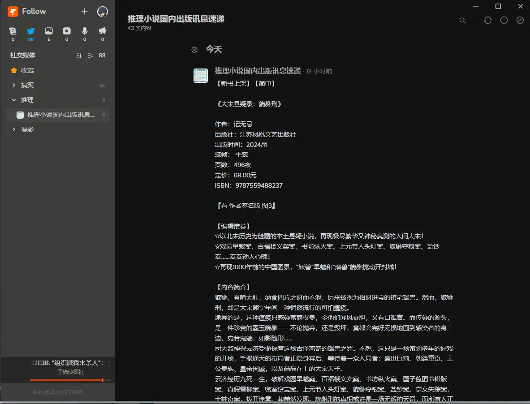The image size is (530, 404).
Task: Click the AI sparkle icon in header
Action: pos(462,20)
